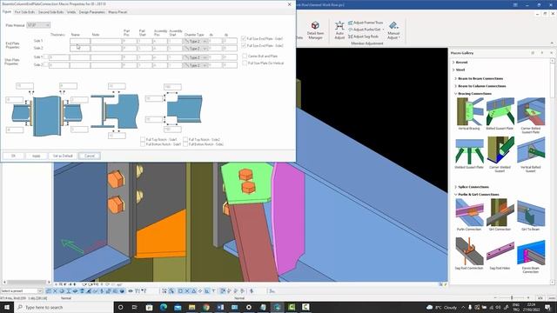Open the Select a preset dropdown
This screenshot has width=557, height=313.
click(21, 291)
